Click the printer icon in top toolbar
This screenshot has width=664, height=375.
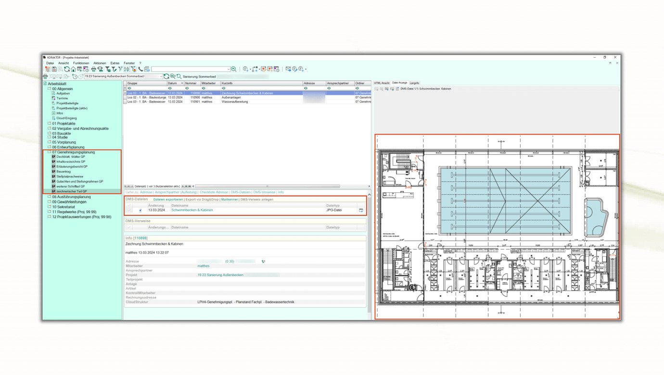[94, 69]
